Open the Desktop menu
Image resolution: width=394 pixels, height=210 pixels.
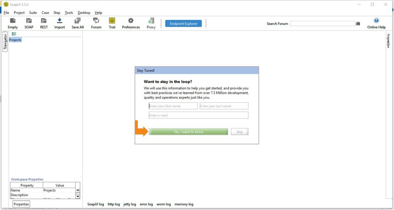(x=84, y=13)
